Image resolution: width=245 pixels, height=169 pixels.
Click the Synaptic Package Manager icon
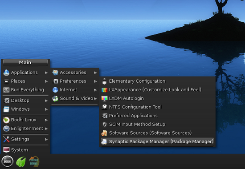[104, 142]
